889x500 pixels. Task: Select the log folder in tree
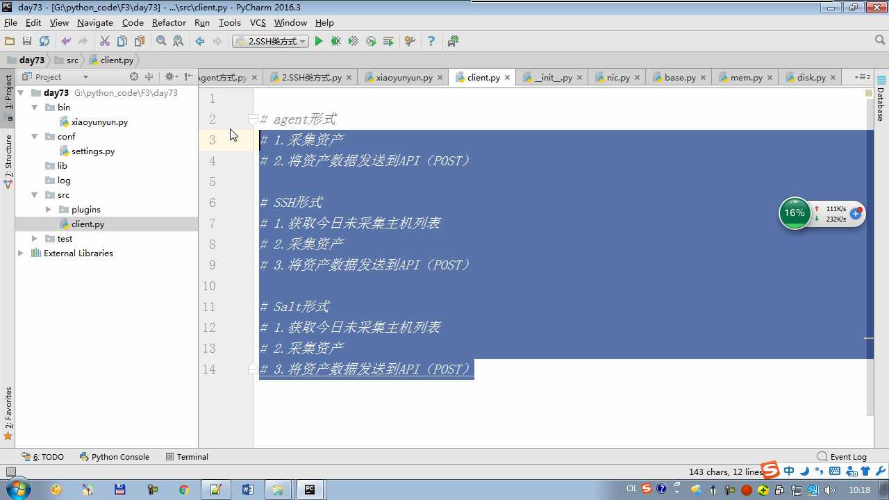coord(64,181)
